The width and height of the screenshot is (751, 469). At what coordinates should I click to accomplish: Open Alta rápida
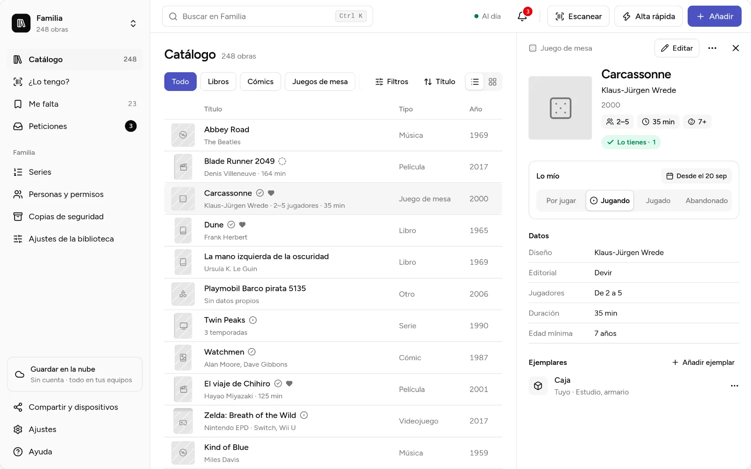click(x=649, y=16)
